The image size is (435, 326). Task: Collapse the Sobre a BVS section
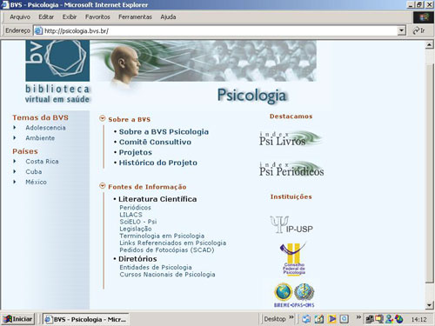coord(102,118)
